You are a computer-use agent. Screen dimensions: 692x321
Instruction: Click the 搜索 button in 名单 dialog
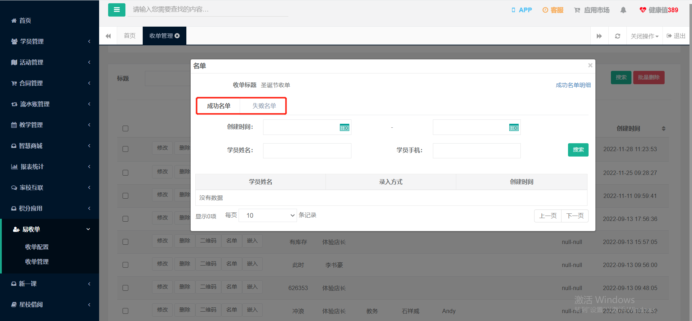[x=578, y=150]
